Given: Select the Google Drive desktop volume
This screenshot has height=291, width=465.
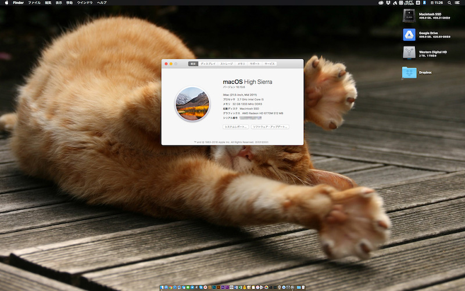Looking at the screenshot, I should tap(409, 35).
